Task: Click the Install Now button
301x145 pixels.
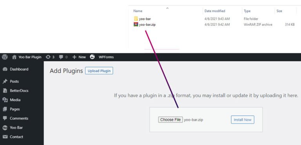Action: pos(243,120)
